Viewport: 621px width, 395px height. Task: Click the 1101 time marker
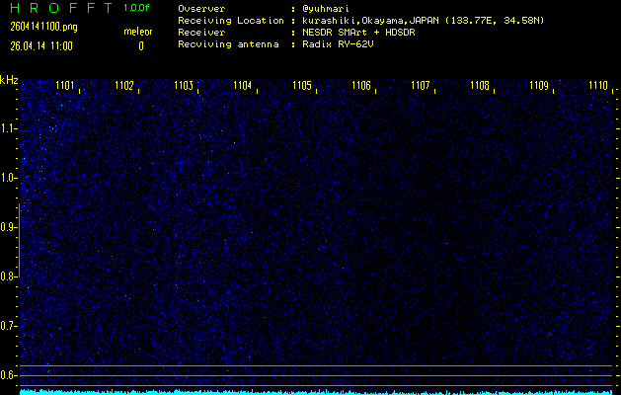pos(65,86)
